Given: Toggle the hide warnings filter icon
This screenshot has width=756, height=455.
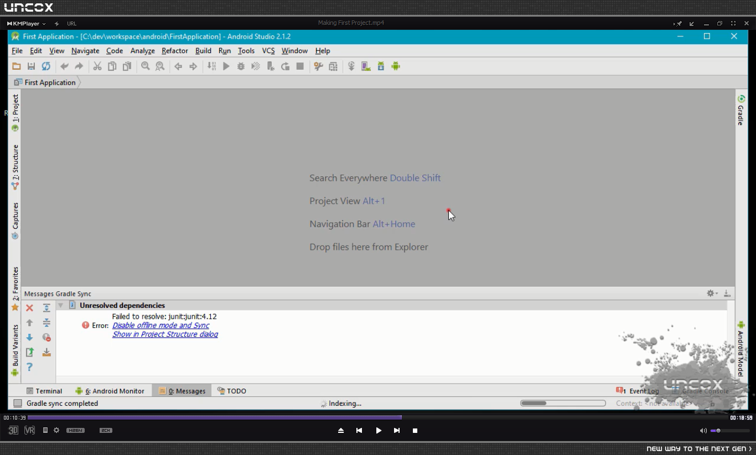Looking at the screenshot, I should pos(46,337).
